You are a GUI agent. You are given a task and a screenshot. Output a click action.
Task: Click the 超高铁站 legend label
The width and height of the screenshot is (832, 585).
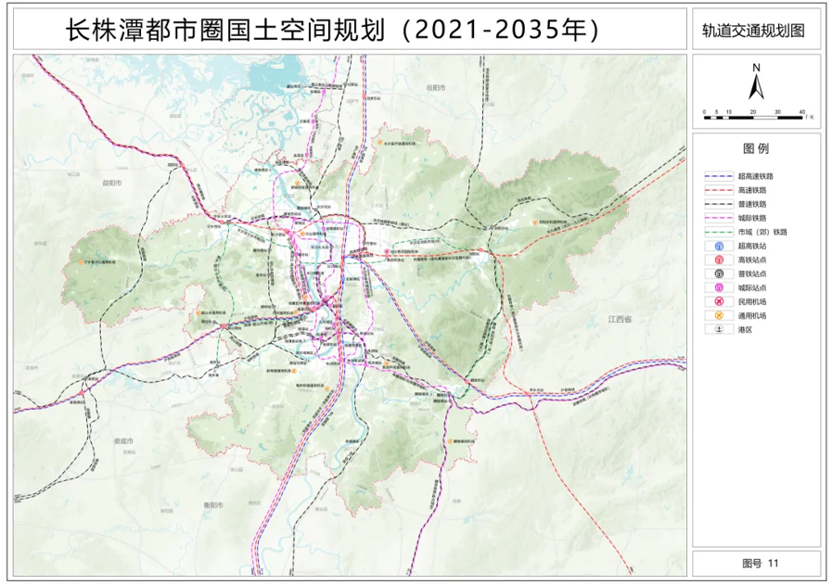coord(752,246)
